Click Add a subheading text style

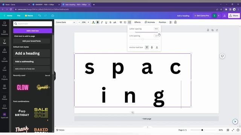point(32,61)
